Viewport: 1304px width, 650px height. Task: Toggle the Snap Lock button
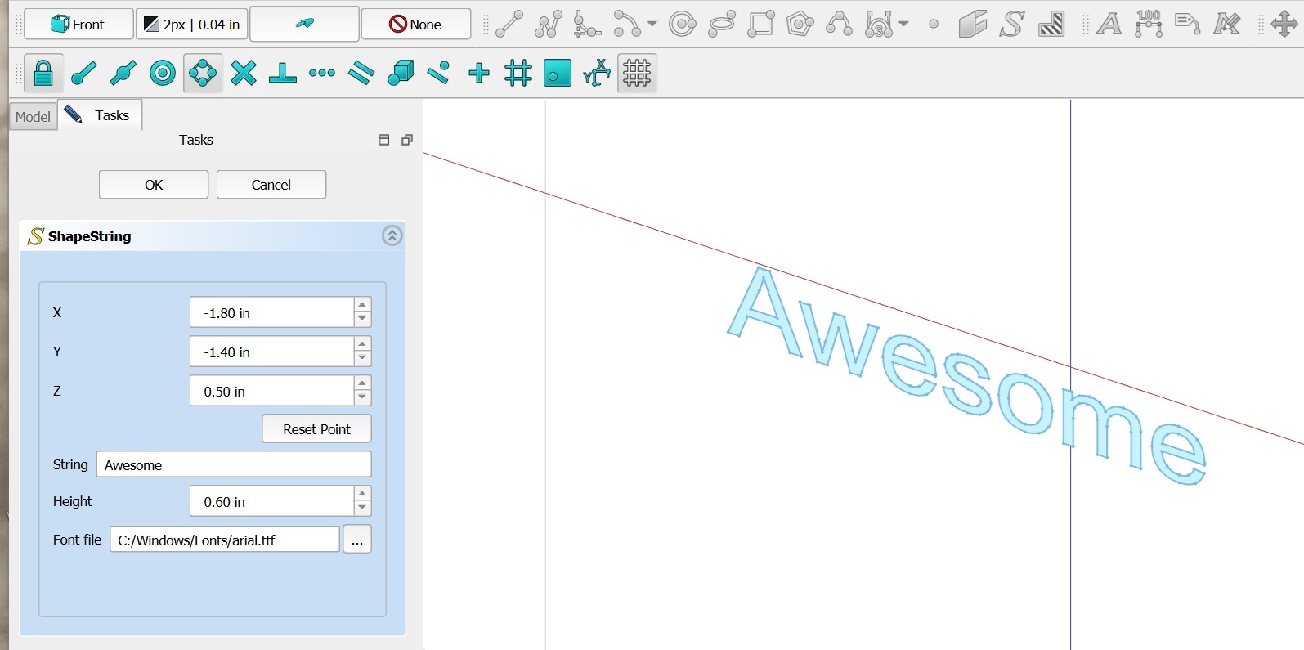(43, 74)
